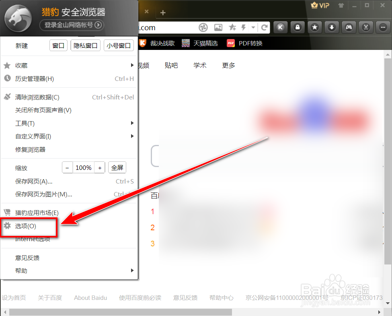Click the K toolbar button

click(x=281, y=27)
